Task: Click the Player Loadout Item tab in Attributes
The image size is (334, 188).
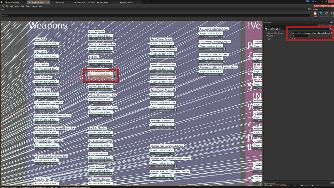Action: (x=326, y=26)
